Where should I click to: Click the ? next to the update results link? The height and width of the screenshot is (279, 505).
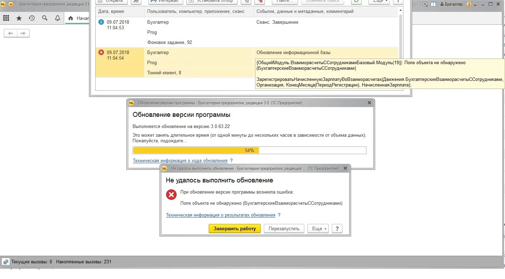pyautogui.click(x=279, y=215)
